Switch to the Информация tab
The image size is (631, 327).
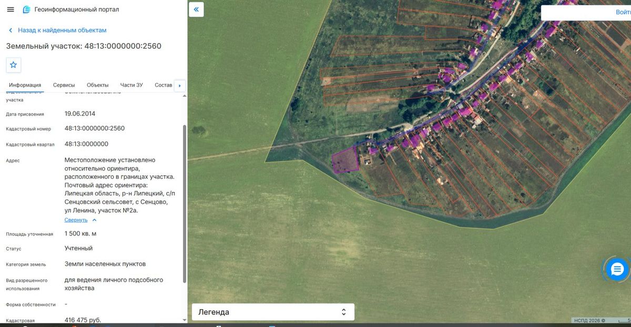(25, 85)
